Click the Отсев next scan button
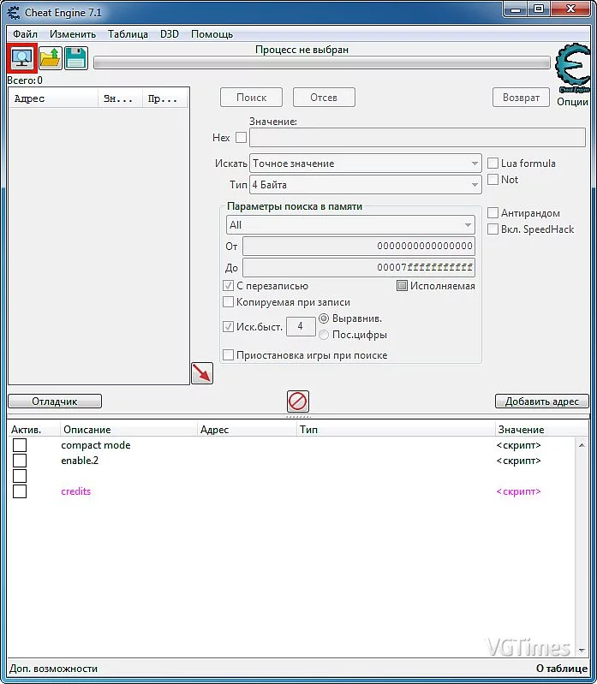 coord(324,98)
